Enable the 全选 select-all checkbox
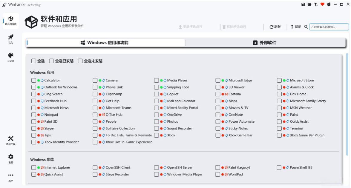Viewport: 351px width, 188px height. (34, 61)
